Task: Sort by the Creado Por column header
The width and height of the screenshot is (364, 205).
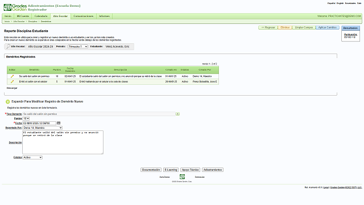Action: [x=205, y=69]
